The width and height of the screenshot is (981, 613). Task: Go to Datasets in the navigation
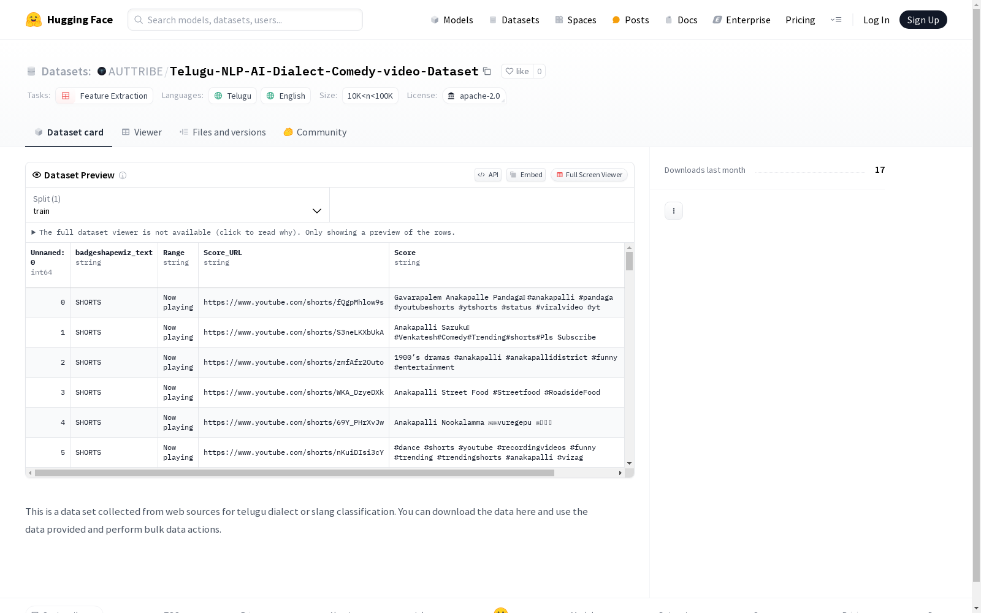[514, 20]
